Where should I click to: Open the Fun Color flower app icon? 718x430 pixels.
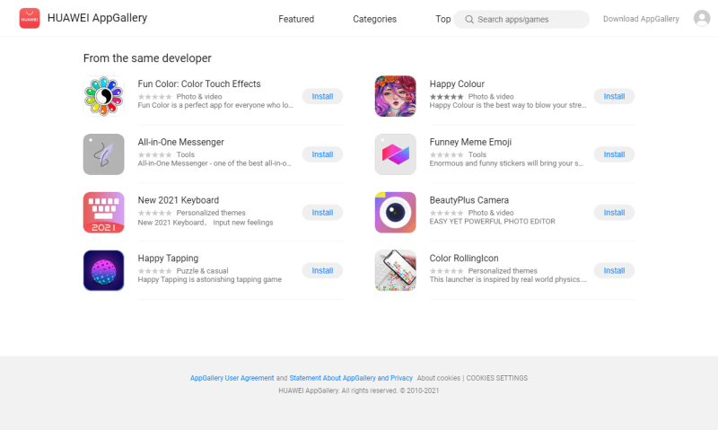tap(103, 96)
